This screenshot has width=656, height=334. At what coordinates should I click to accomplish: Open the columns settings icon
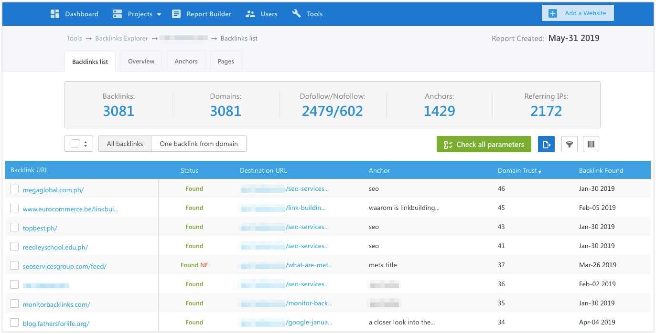(x=591, y=144)
